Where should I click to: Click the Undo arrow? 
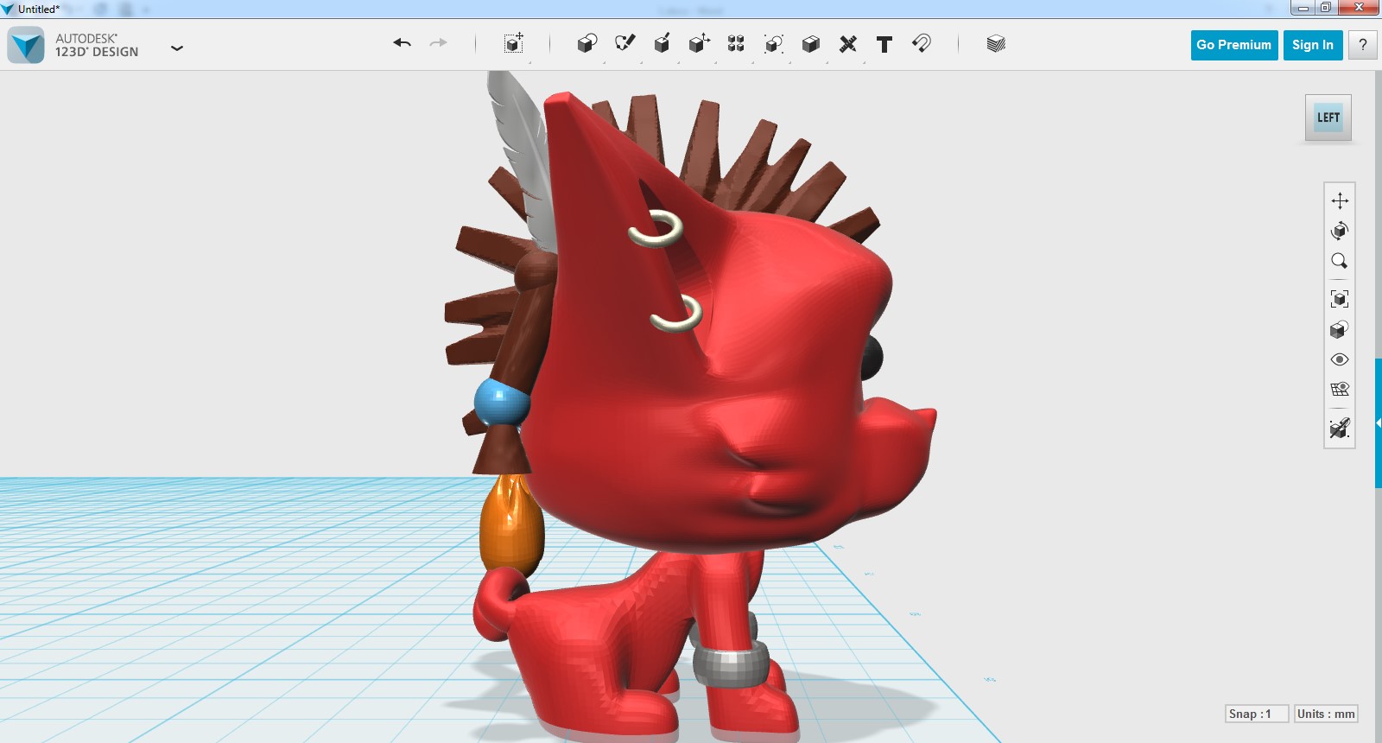pyautogui.click(x=402, y=43)
